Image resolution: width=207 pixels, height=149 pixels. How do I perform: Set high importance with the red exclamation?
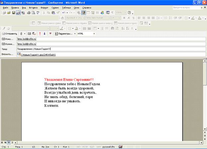pos(40,33)
